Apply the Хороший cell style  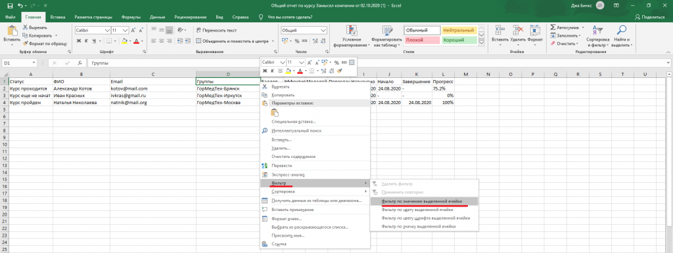pyautogui.click(x=459, y=40)
